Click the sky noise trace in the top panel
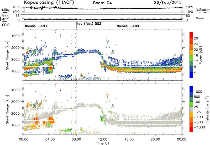The image size is (210, 145). click(103, 9)
